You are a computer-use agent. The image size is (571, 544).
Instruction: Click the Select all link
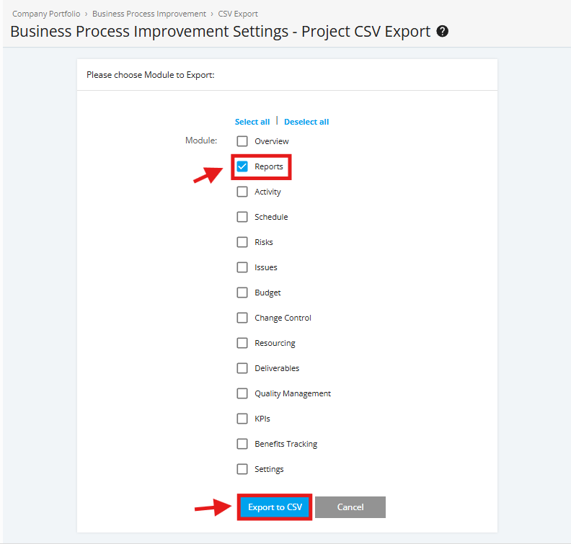pyautogui.click(x=252, y=122)
